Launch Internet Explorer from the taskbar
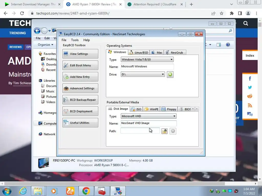Image resolution: width=262 pixels, height=196 pixels. [x=23, y=191]
